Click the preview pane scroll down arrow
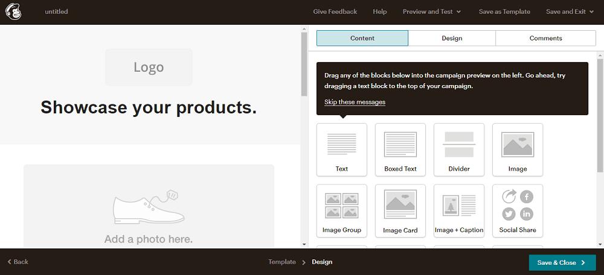Screen dimensions: 604x275 click(x=304, y=244)
